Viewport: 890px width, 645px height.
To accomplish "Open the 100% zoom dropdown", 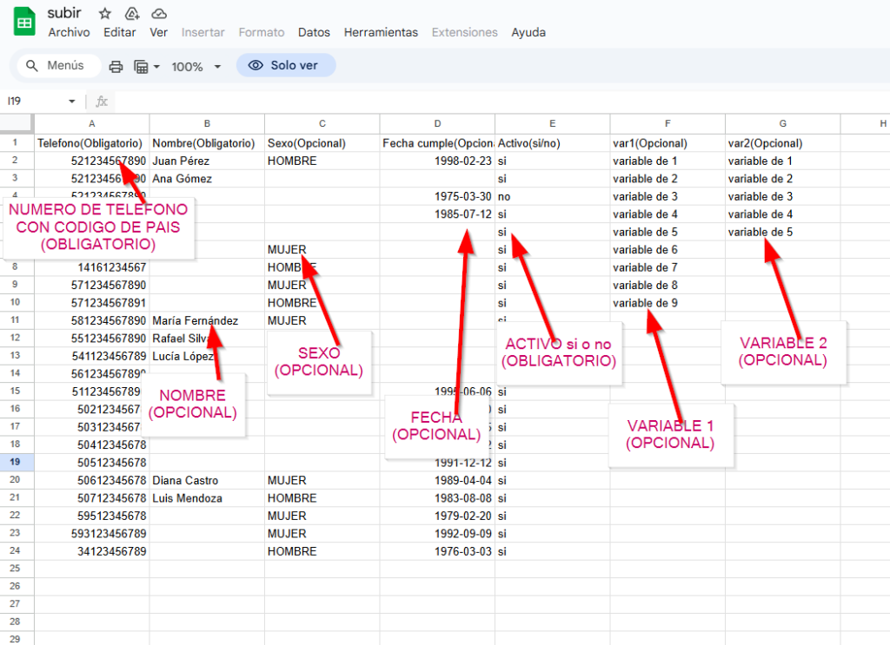I will pos(196,67).
